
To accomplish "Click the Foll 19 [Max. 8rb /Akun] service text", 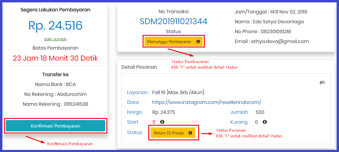I will [178, 92].
